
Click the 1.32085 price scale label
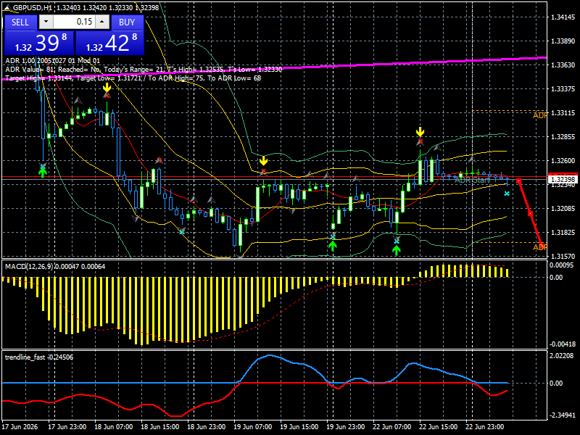pos(563,209)
